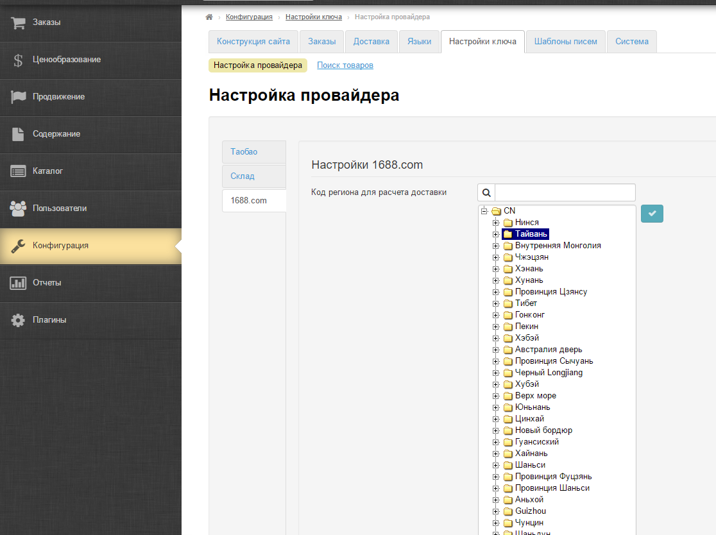Click the flag icon for Продвижение
Image resolution: width=716 pixels, height=535 pixels.
(18, 97)
